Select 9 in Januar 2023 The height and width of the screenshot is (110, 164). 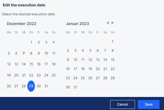click(68, 60)
